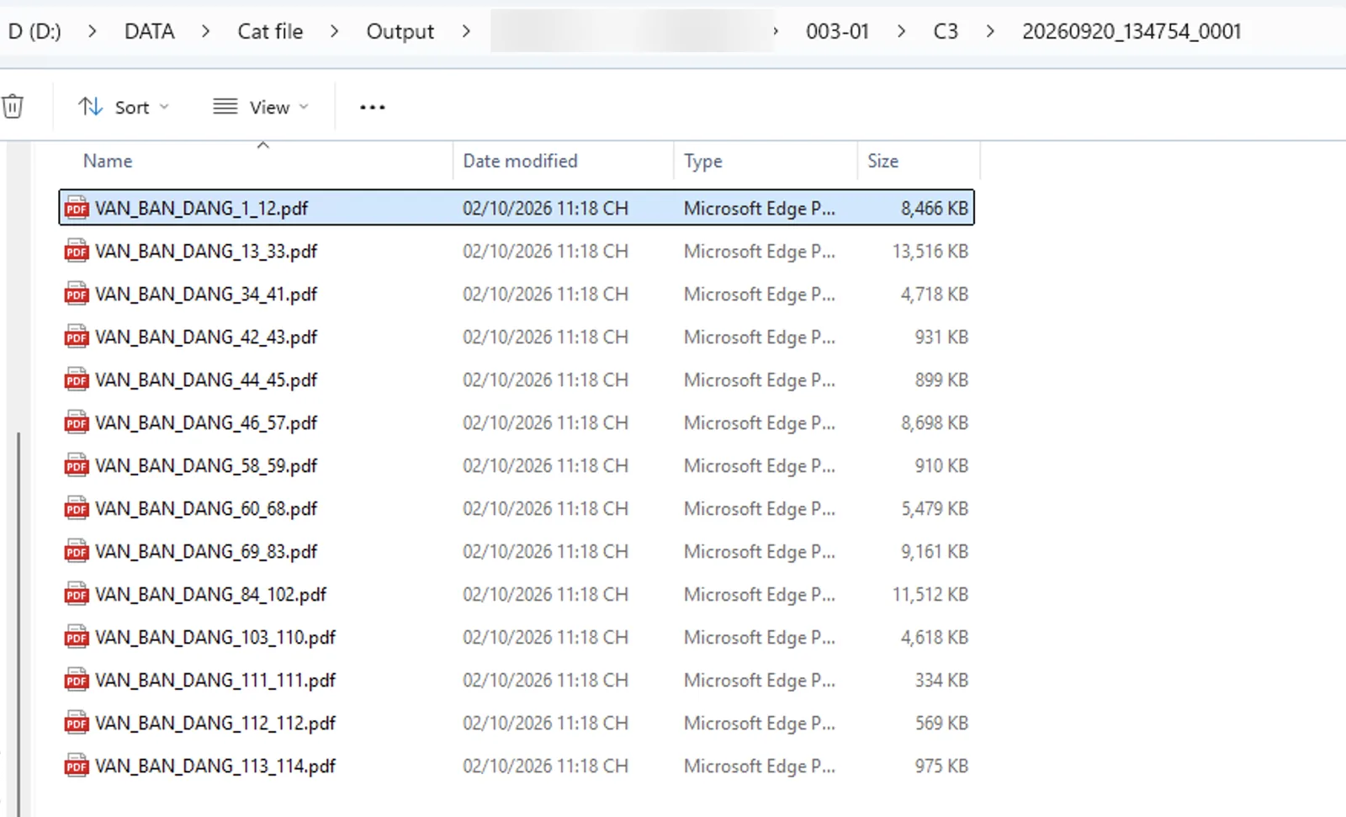Screen dimensions: 1346x817
Task: Expand chevron after DATA breadcrumb
Action: coord(205,31)
